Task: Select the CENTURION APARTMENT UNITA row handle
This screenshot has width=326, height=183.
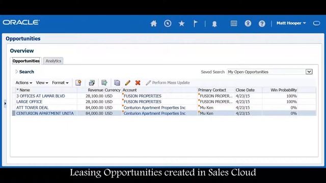Action: coord(14,113)
